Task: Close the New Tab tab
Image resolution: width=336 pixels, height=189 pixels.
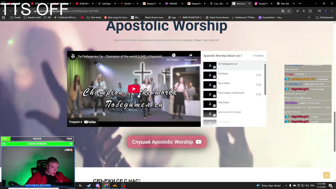Action: (294, 4)
